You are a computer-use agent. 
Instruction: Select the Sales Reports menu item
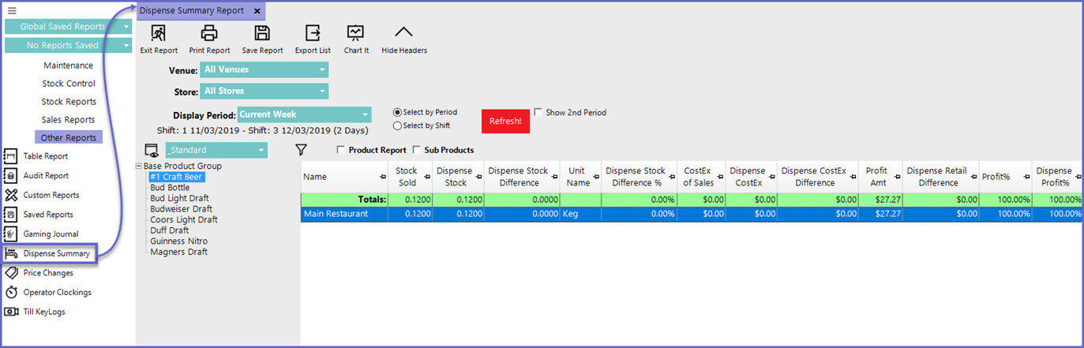(69, 120)
